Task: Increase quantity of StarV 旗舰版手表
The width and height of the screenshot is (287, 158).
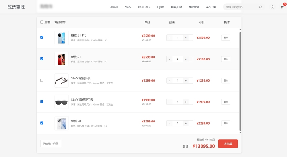Action: click(186, 102)
